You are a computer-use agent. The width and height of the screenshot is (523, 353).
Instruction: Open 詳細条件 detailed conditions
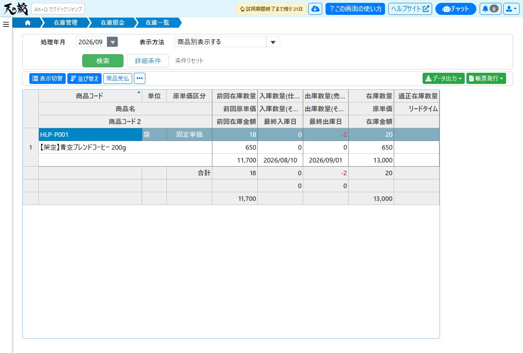(148, 61)
